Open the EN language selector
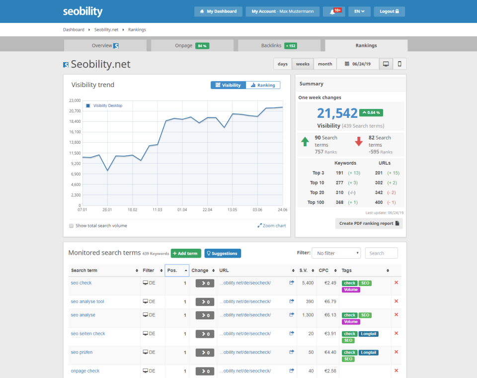 [x=359, y=11]
